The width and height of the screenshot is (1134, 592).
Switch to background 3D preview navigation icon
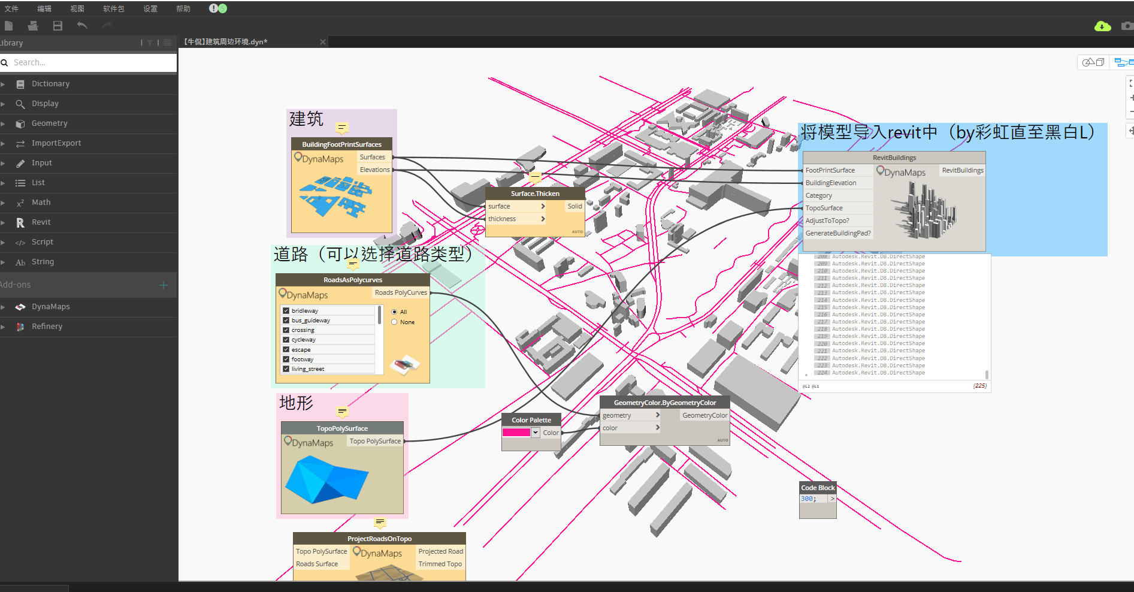pos(1094,62)
